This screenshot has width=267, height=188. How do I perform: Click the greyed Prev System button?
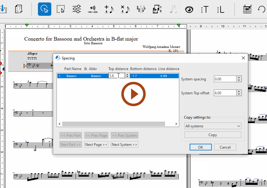pyautogui.click(x=124, y=136)
